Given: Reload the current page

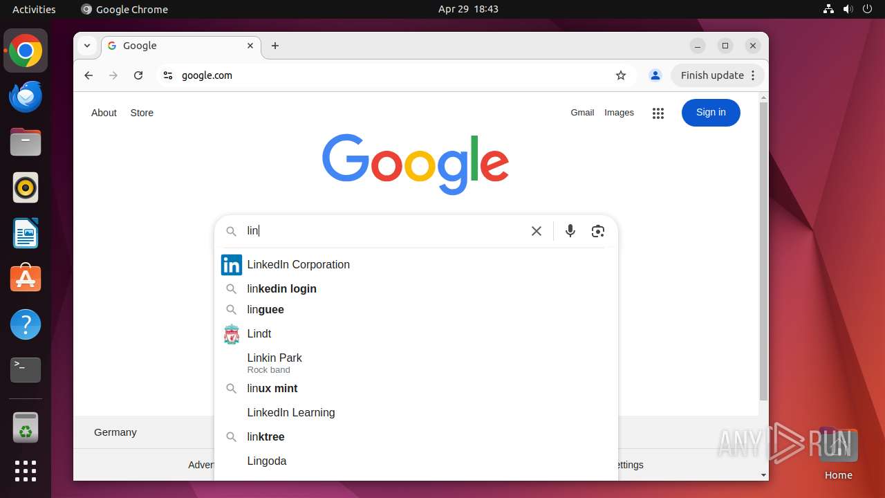Looking at the screenshot, I should pos(138,75).
